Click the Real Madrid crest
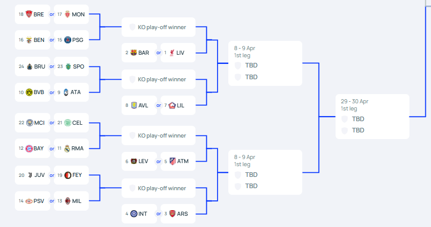This screenshot has height=227, width=431. pos(67,148)
